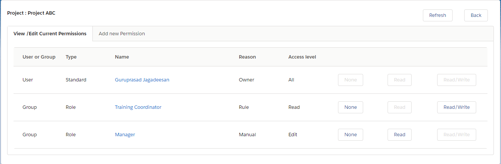Screen dimensions: 501x164
Task: Open the Manager role link
Action: (125, 135)
